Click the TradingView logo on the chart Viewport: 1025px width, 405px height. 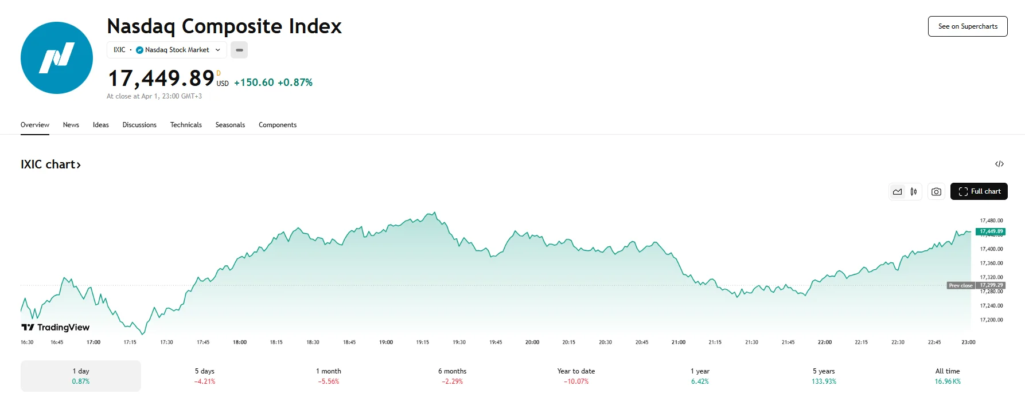[56, 327]
